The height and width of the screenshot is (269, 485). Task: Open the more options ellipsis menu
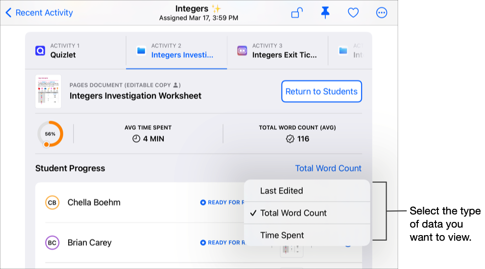tap(381, 13)
